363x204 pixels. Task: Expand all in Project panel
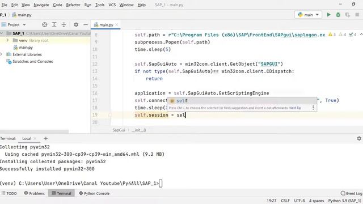point(54,25)
